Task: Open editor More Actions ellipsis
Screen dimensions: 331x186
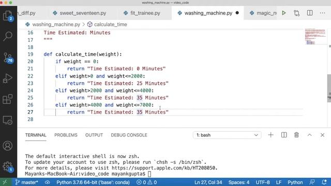Action: pos(322,13)
